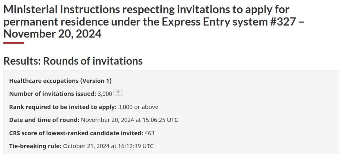
Task: Click the 3,000 invitations issued value
Action: [x=105, y=94]
